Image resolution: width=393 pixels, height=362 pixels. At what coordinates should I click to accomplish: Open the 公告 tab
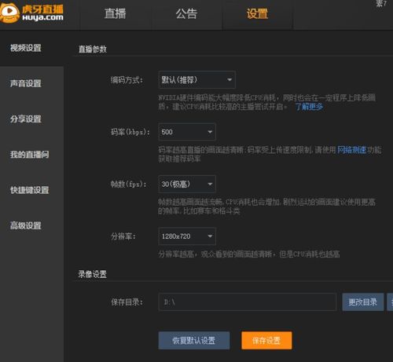[186, 13]
